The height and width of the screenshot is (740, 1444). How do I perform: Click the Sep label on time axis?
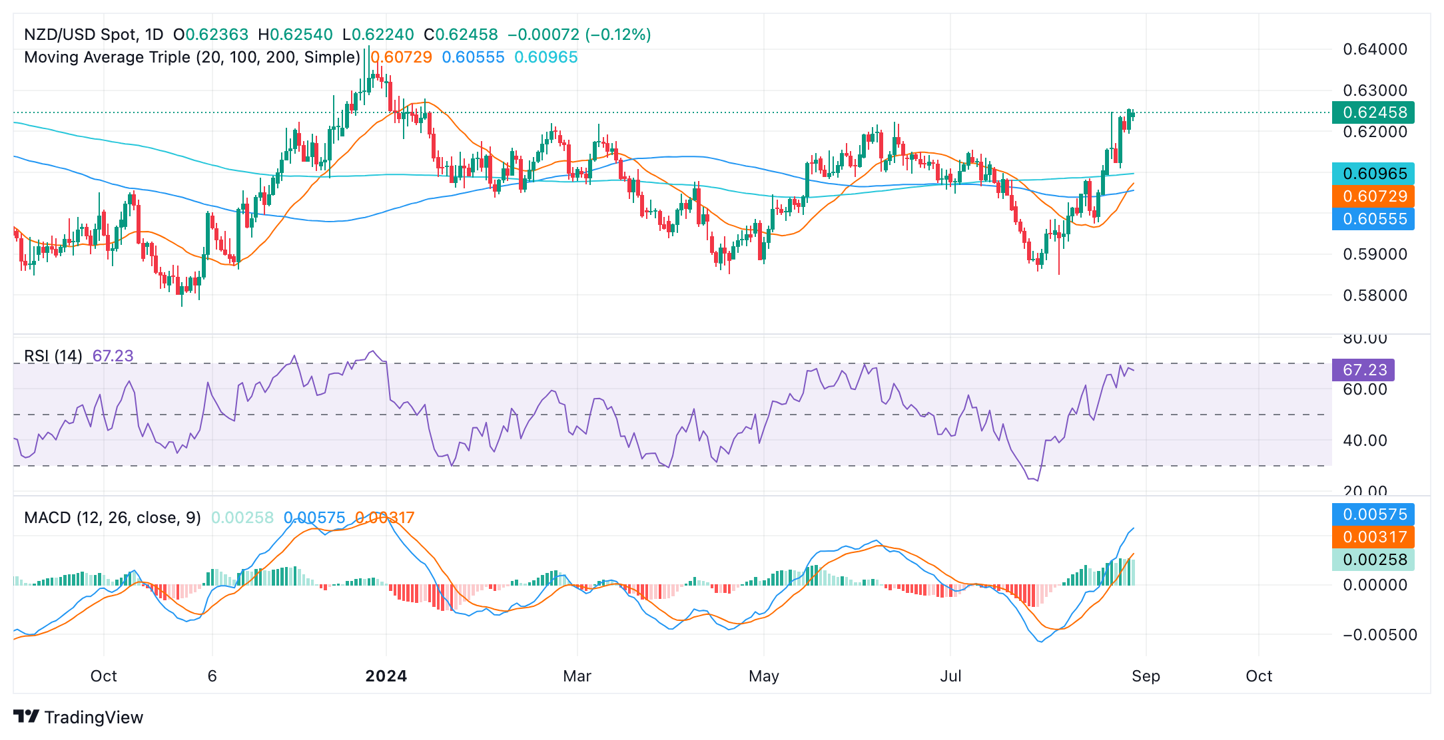coord(1146,676)
